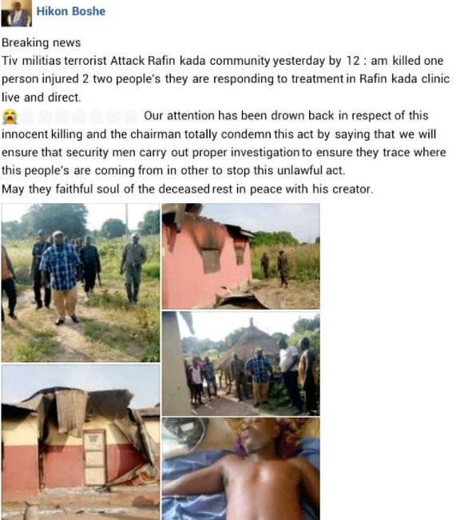Open Hikon Boshe's profile picture
Viewport: 468px width, 520px height.
coord(16,14)
